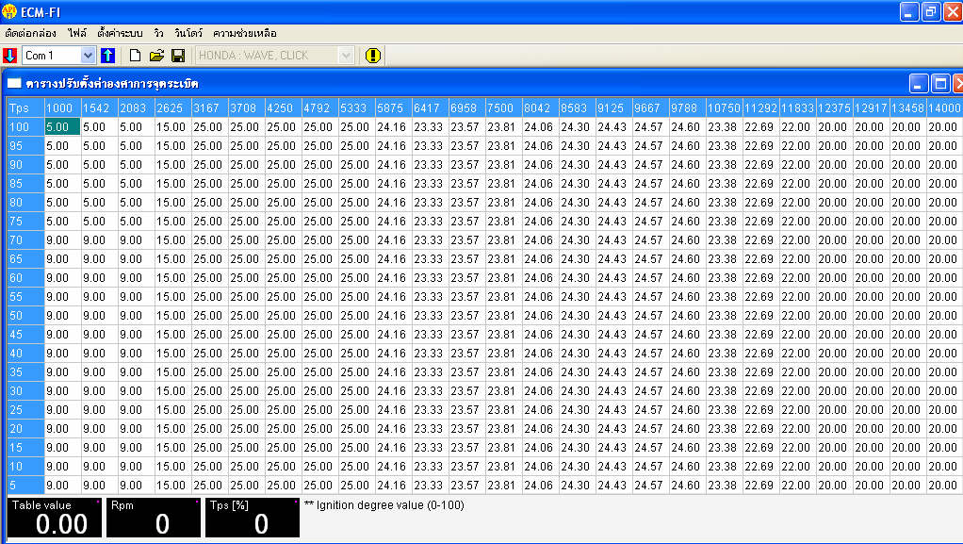
Task: Select the Tps 70 row header
Action: 25,239
